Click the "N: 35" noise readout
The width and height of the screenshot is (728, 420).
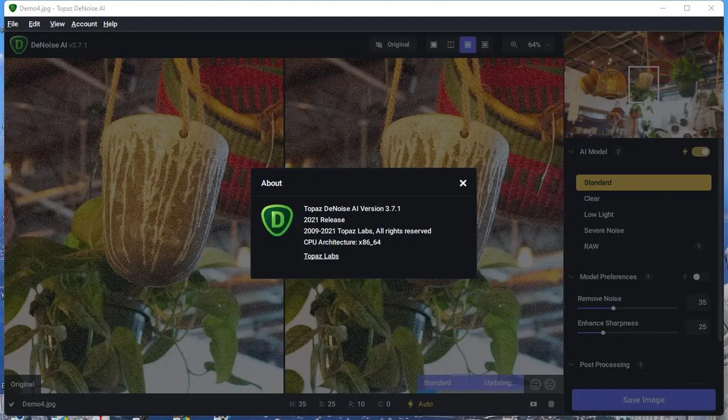298,404
